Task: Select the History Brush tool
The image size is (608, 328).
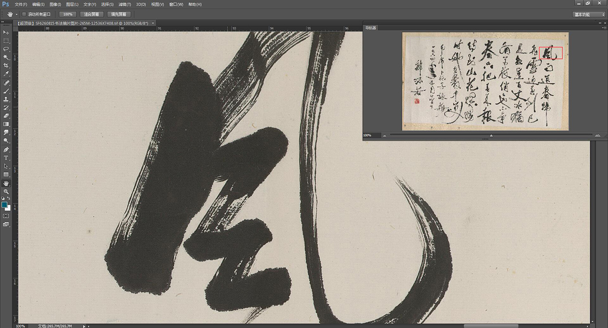Action: tap(6, 108)
